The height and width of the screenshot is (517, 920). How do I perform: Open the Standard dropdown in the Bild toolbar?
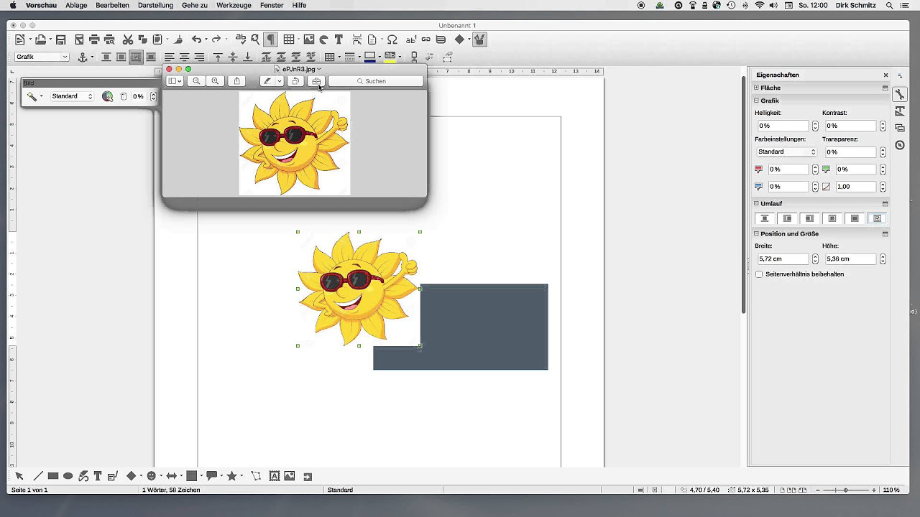tap(72, 96)
